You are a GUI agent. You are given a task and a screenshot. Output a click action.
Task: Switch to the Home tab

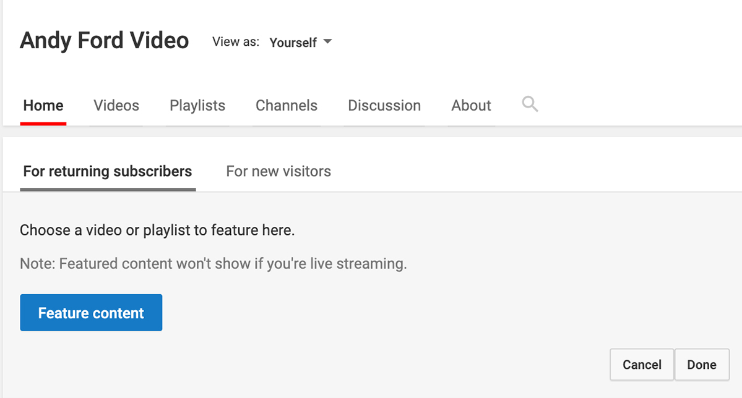(x=43, y=106)
